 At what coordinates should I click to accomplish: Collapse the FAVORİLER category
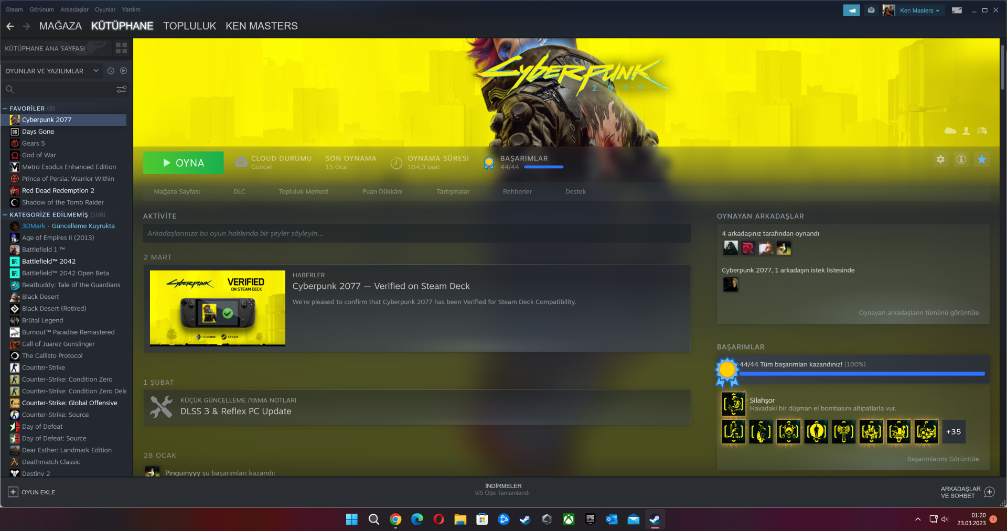pyautogui.click(x=5, y=109)
